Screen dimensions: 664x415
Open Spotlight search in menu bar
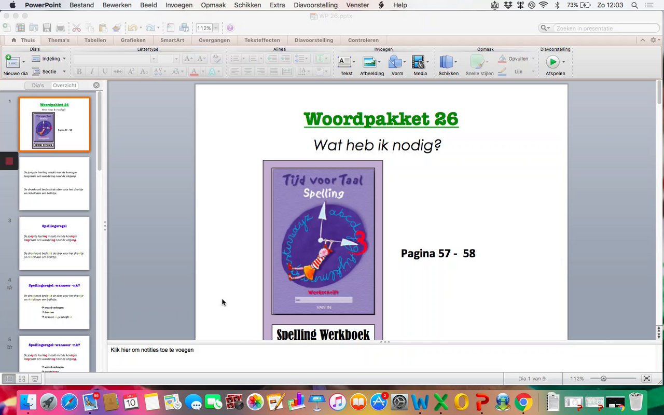pyautogui.click(x=635, y=5)
